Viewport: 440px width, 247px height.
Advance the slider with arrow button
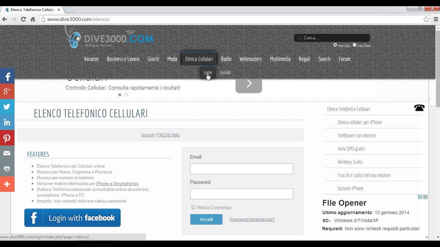coord(249,84)
